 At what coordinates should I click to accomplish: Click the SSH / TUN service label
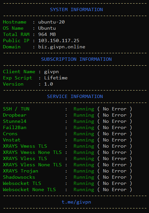16,109
